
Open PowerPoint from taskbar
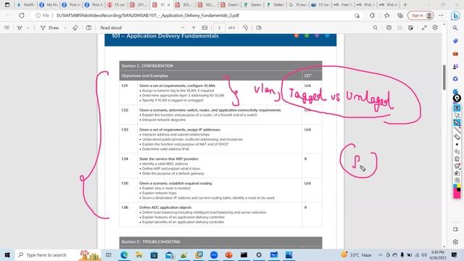tap(229, 254)
